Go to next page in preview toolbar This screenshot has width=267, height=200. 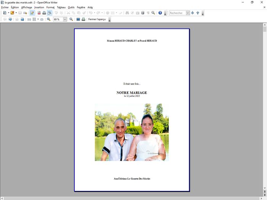pos(10,19)
